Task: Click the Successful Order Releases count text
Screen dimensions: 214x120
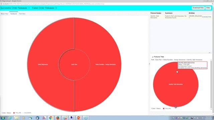Action: tap(15, 8)
